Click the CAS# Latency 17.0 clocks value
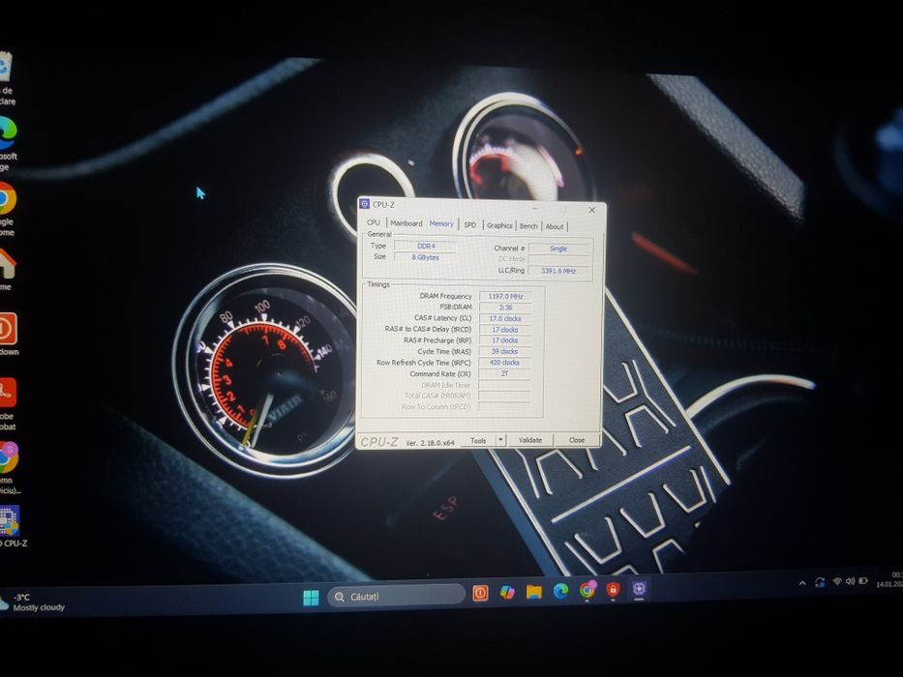Image resolution: width=903 pixels, height=677 pixels. tap(505, 318)
